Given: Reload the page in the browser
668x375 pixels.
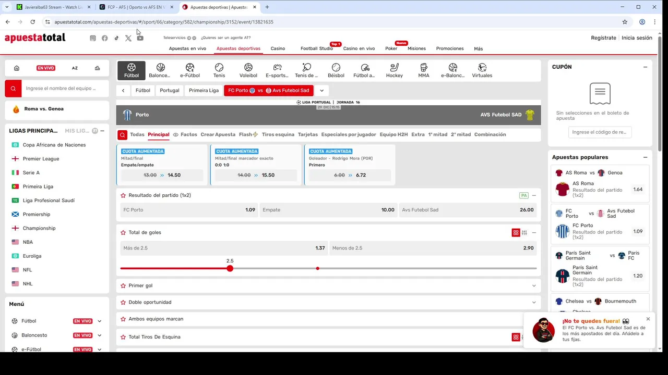Looking at the screenshot, I should tap(32, 22).
